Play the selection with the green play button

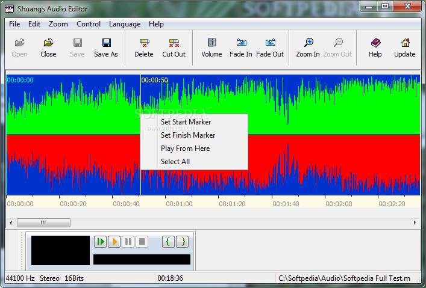101,241
